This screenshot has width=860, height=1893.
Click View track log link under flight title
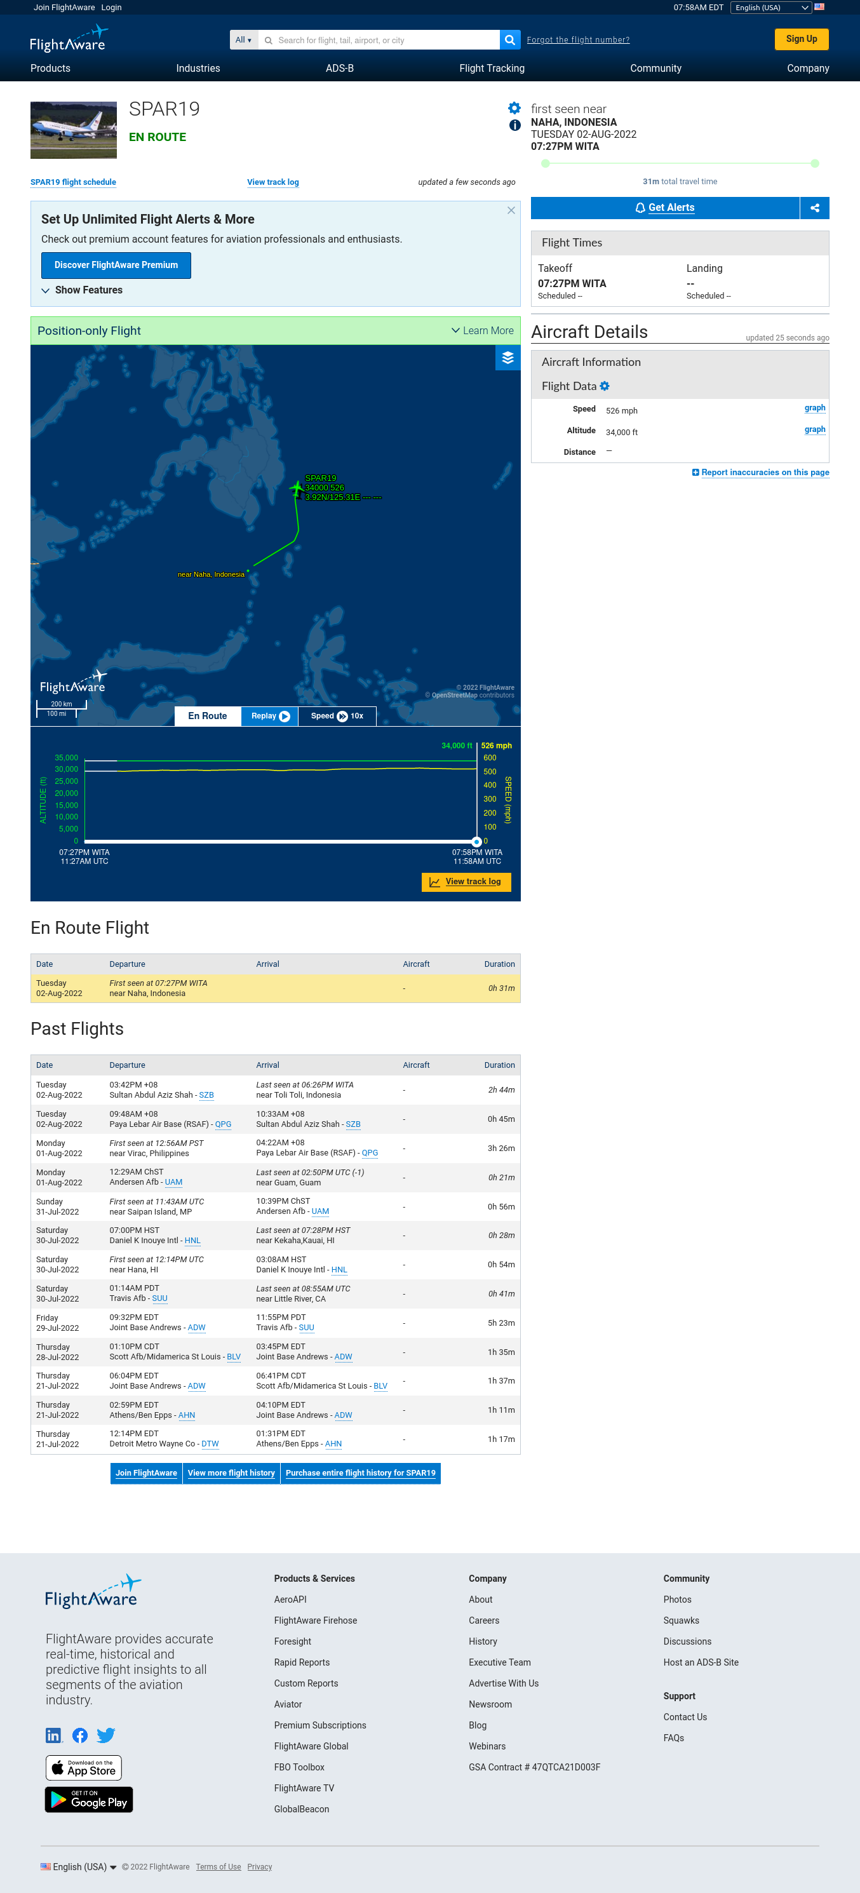tap(272, 182)
